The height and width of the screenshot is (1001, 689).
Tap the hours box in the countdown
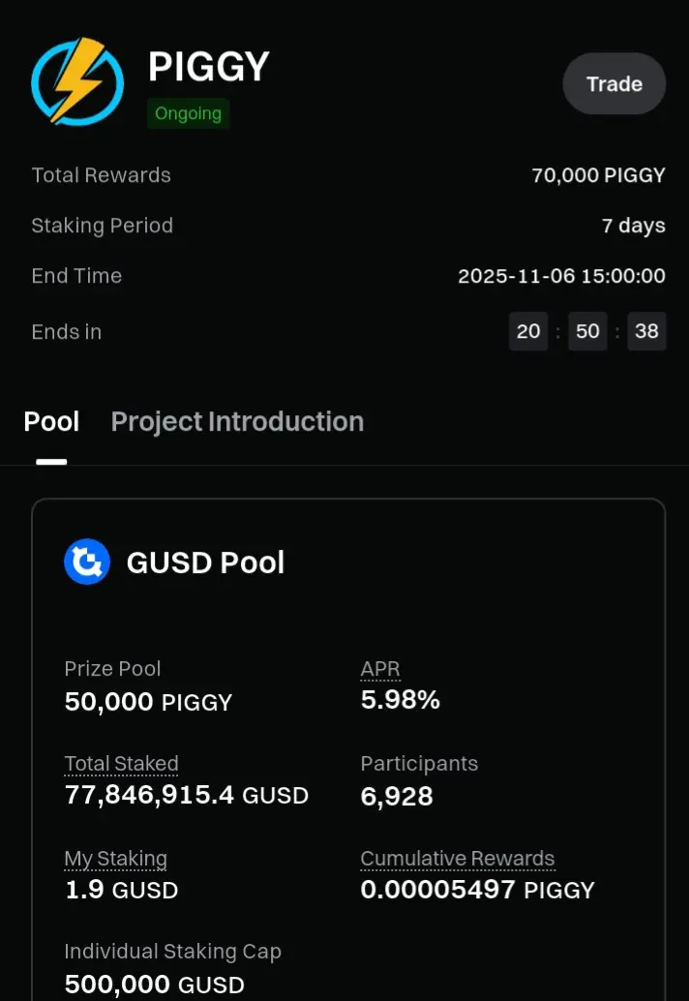528,331
